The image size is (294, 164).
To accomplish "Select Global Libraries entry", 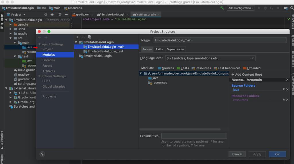I will (54, 87).
